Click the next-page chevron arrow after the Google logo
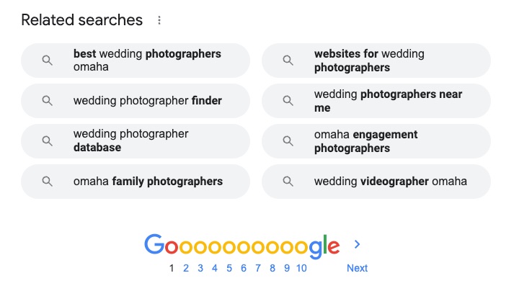Screen dimensions: 514x286 tap(357, 244)
